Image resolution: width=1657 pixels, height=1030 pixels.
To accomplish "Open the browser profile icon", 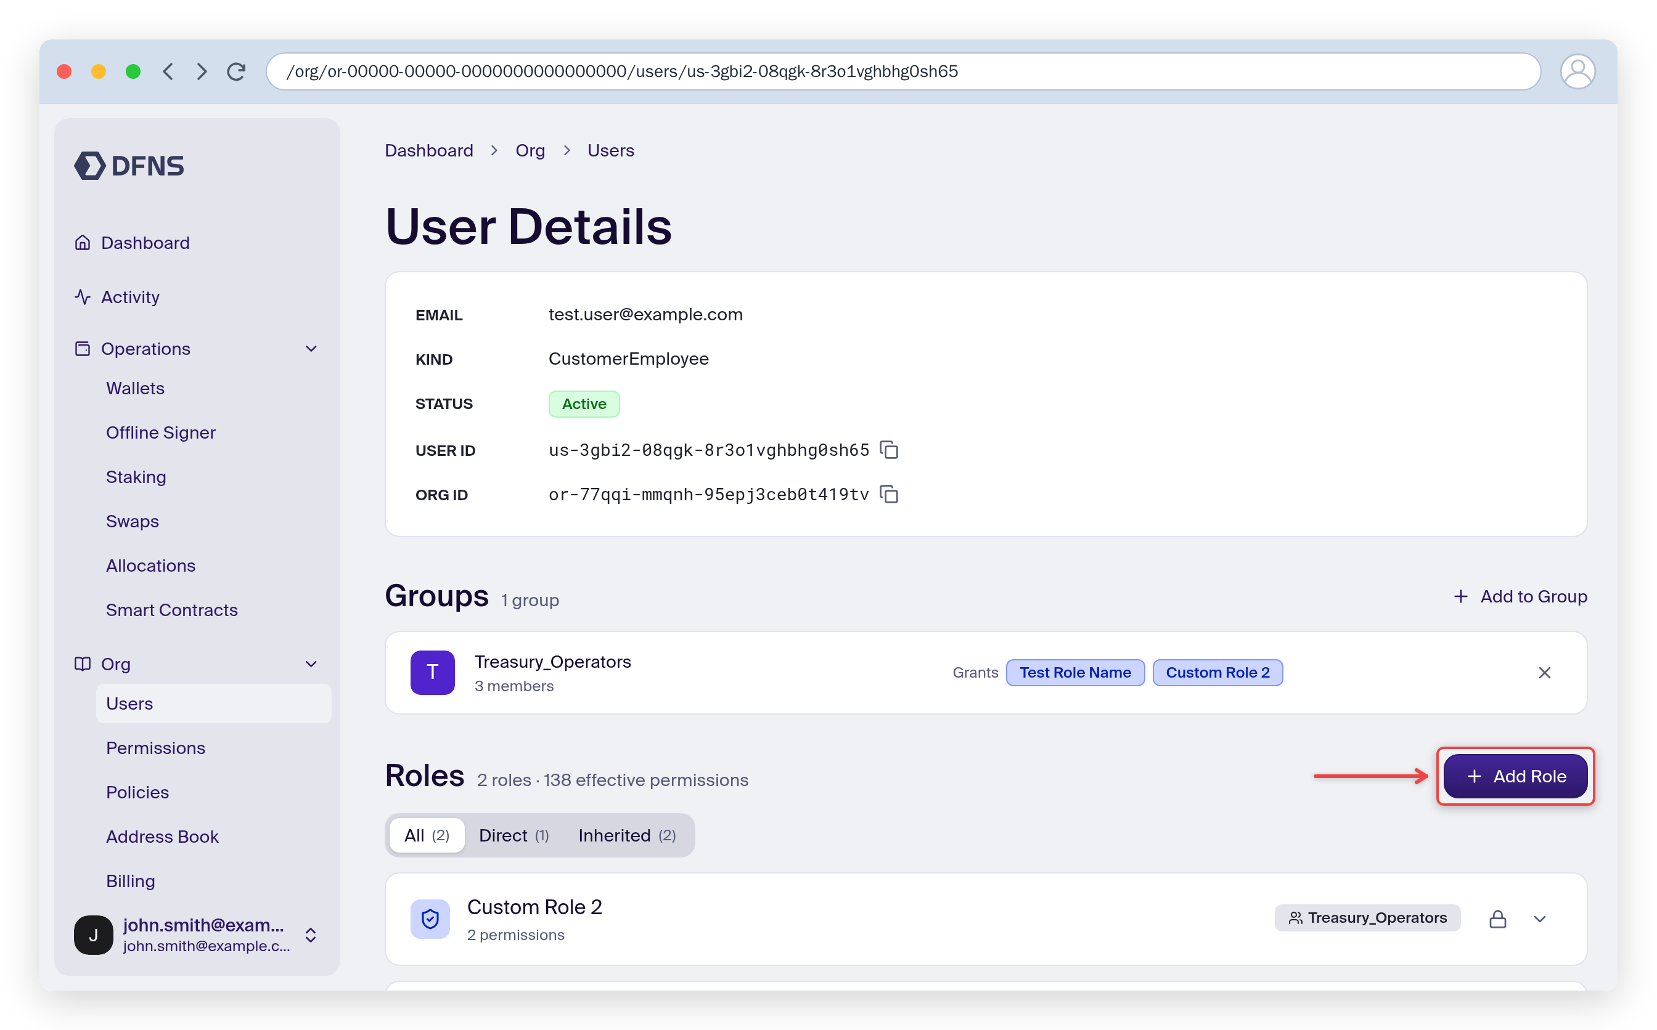I will click(x=1577, y=71).
